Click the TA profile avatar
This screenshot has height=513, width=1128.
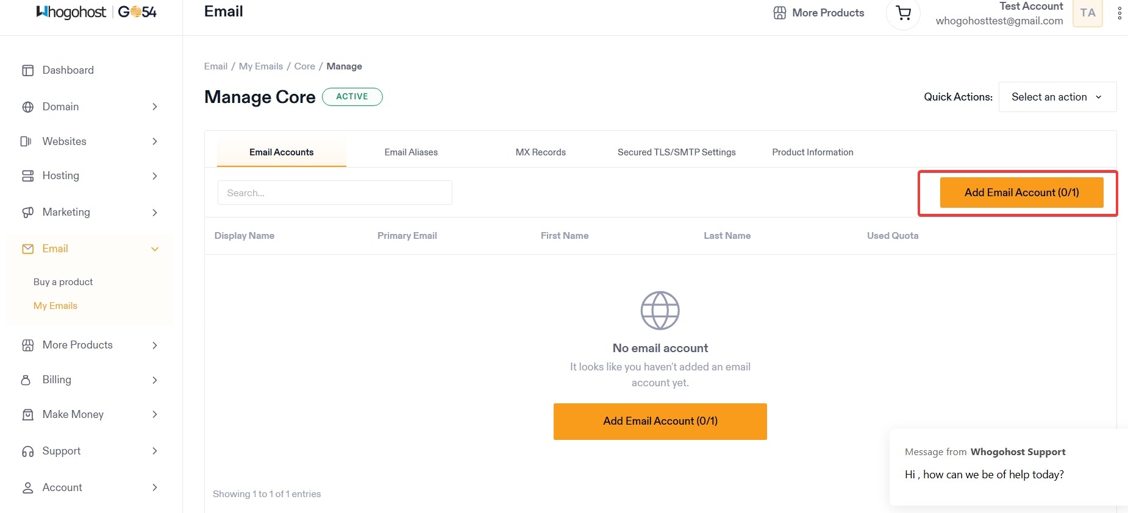tap(1087, 13)
